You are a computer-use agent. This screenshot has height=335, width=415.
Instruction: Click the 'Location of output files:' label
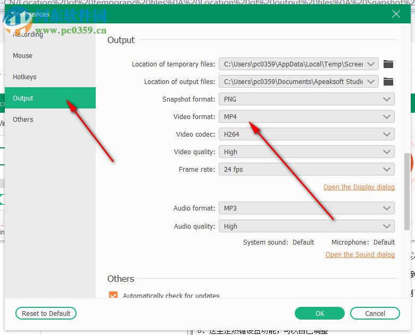(179, 81)
